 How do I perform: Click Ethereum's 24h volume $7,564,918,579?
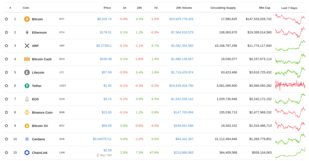click(x=182, y=32)
